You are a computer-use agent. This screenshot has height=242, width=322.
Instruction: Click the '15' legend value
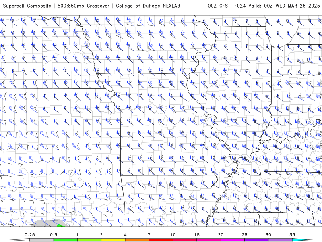(x=197, y=235)
